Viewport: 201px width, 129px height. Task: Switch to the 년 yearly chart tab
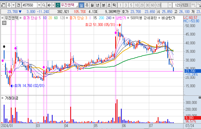coord(98,5)
